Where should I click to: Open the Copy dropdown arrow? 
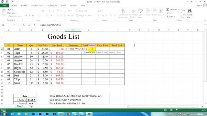(16, 13)
